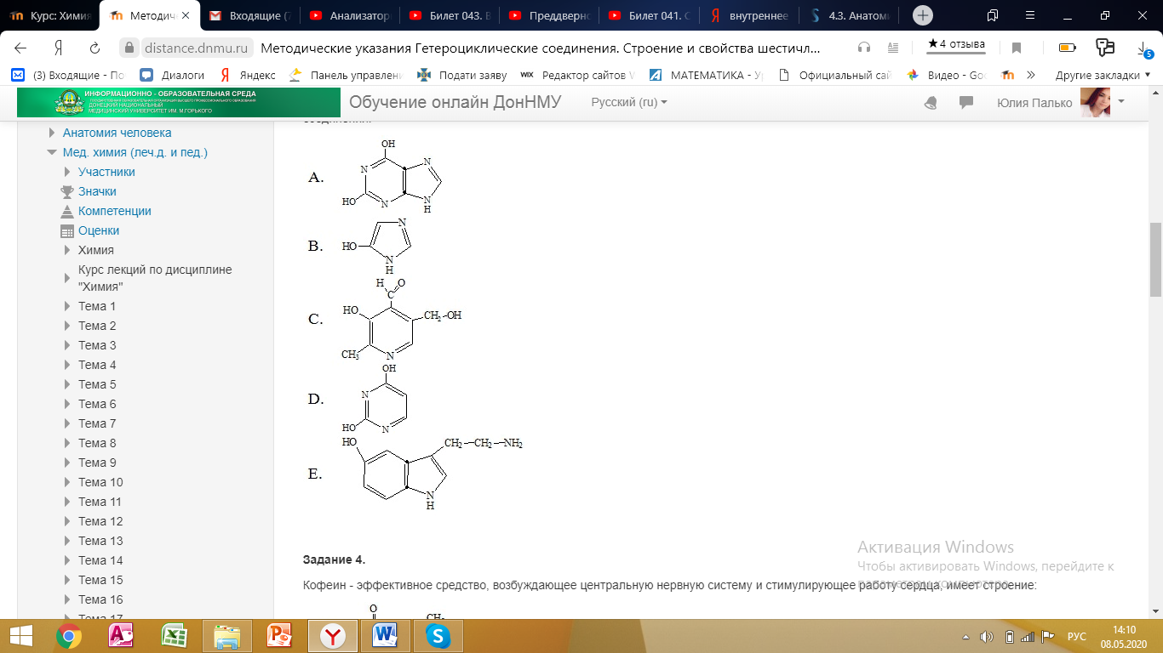Open Значки link in sidebar

[x=97, y=191]
